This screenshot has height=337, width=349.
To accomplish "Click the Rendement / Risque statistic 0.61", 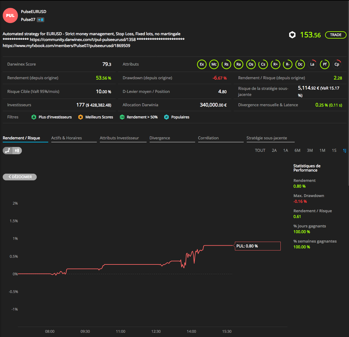I will click(x=297, y=216).
